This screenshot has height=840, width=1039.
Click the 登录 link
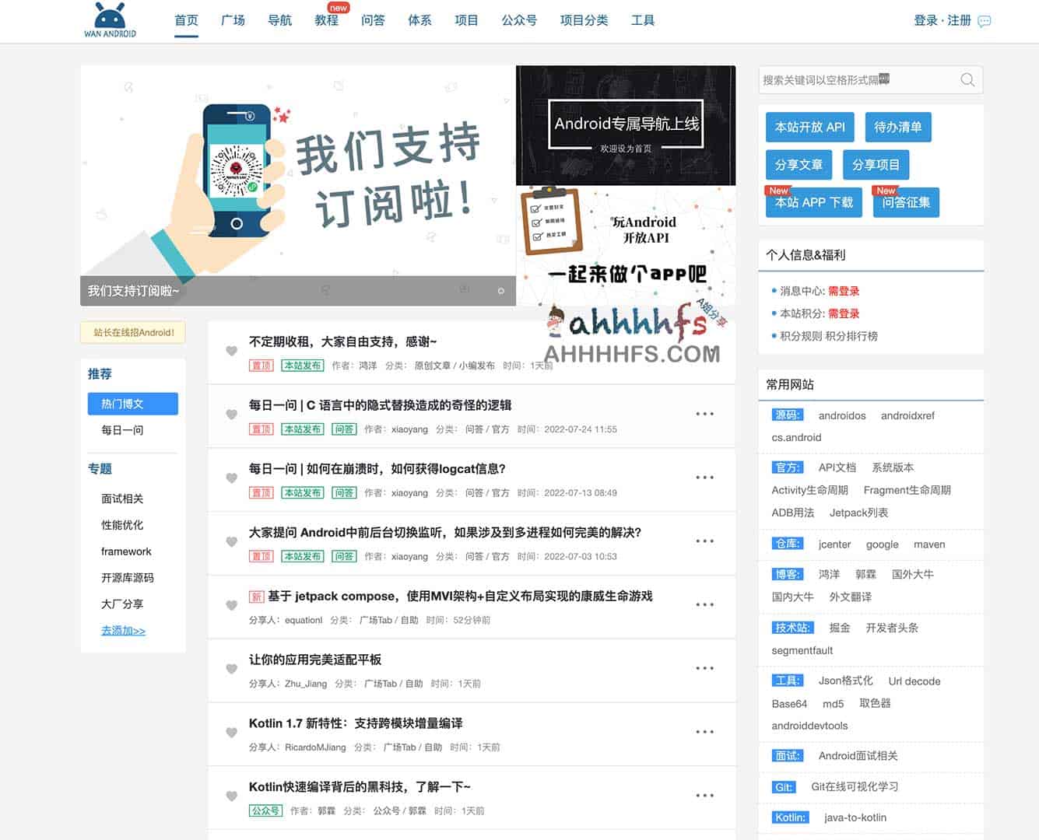click(925, 20)
